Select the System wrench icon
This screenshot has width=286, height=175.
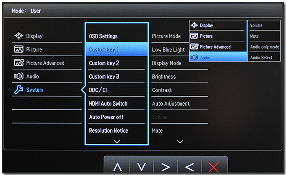coord(19,90)
